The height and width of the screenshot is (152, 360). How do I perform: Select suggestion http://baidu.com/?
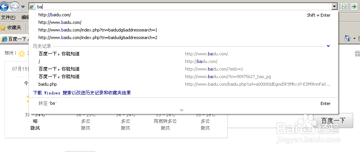click(183, 15)
